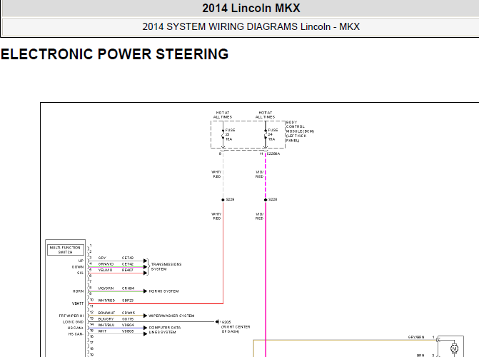
Task: Click the 'UP' switch pin label
Action: pyautogui.click(x=81, y=261)
